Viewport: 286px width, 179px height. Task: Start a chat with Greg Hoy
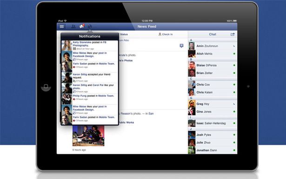click(x=213, y=104)
